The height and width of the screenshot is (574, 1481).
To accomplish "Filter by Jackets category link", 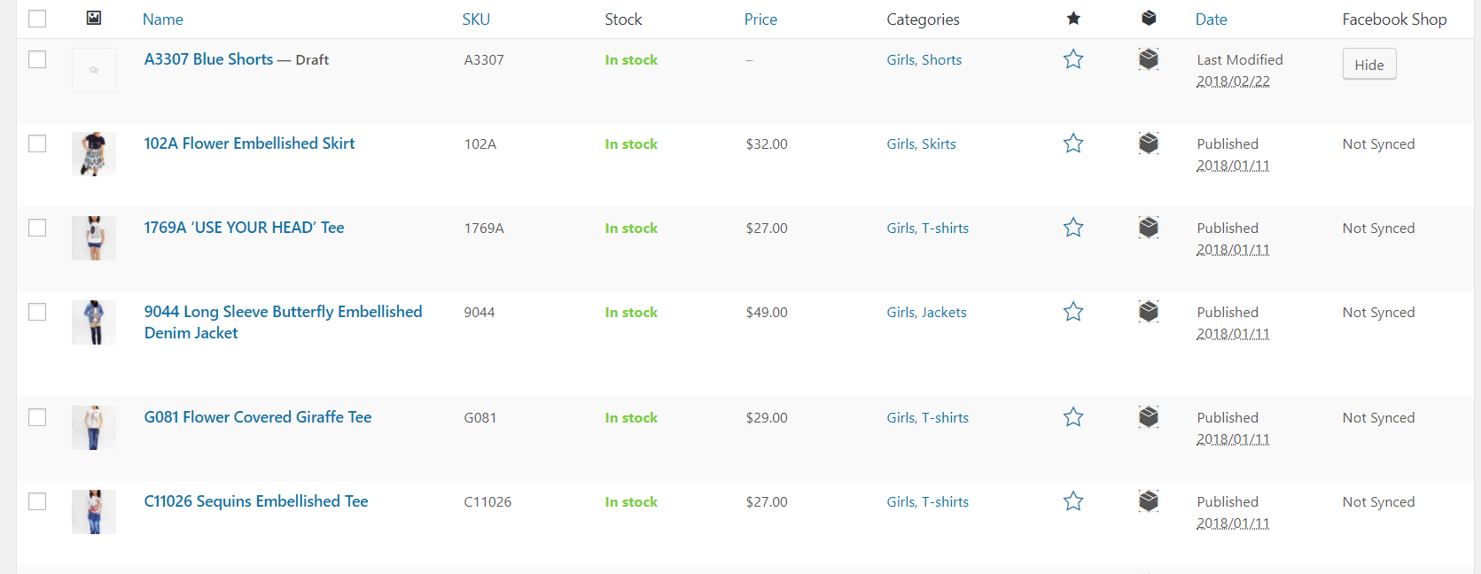I will [944, 312].
